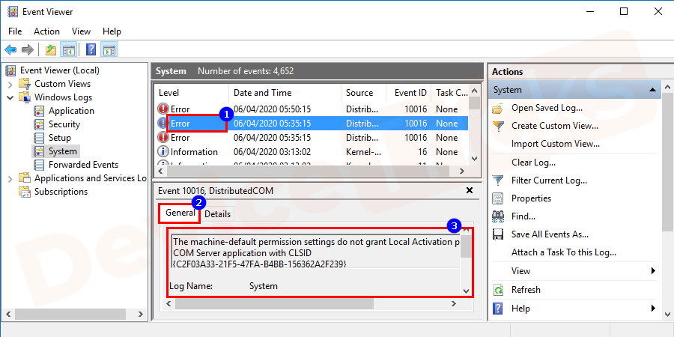Click Filter Current Log... action
674x337 pixels.
tap(550, 180)
